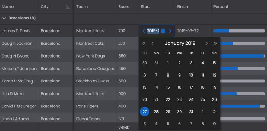
Task: Click James D Davis percent progress bar
Action: pos(239,31)
